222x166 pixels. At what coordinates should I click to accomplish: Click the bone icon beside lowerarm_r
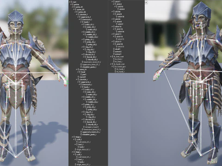(x=81, y=84)
